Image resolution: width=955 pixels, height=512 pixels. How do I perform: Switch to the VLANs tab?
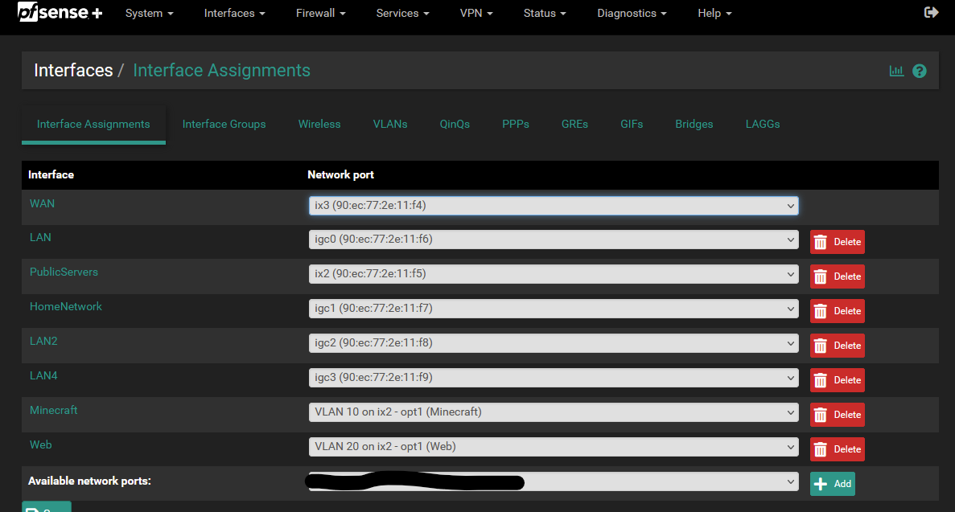click(389, 124)
